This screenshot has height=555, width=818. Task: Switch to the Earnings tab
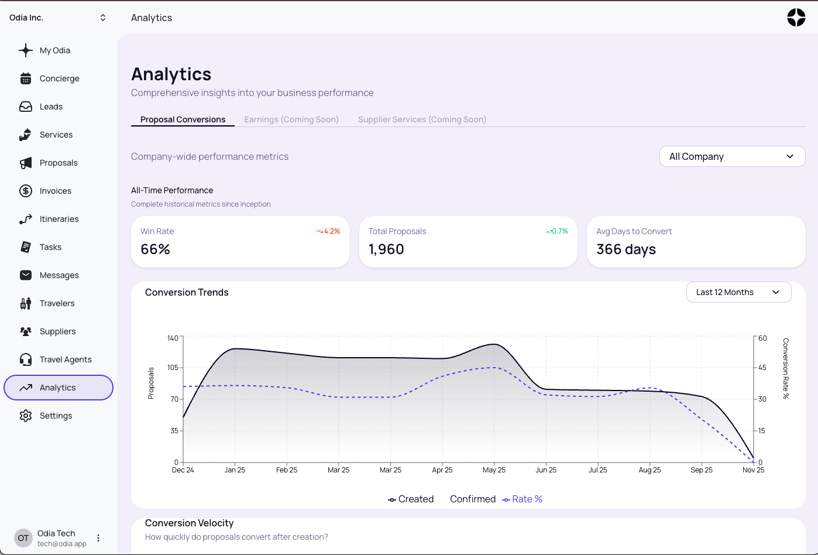point(291,119)
